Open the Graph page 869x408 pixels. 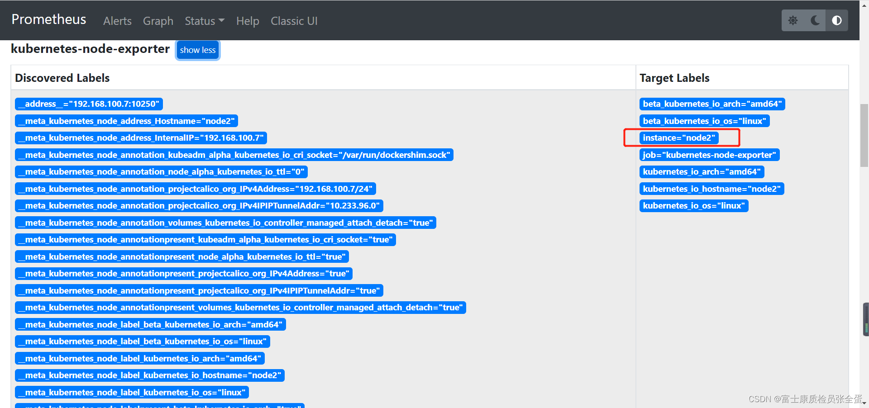[x=158, y=21]
